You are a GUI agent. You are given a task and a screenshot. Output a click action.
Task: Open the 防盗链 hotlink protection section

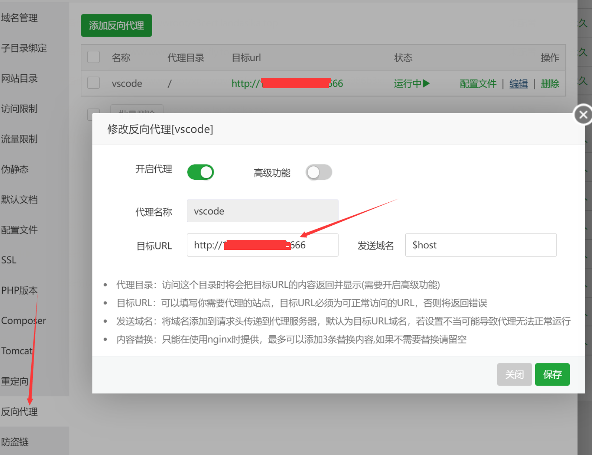15,442
